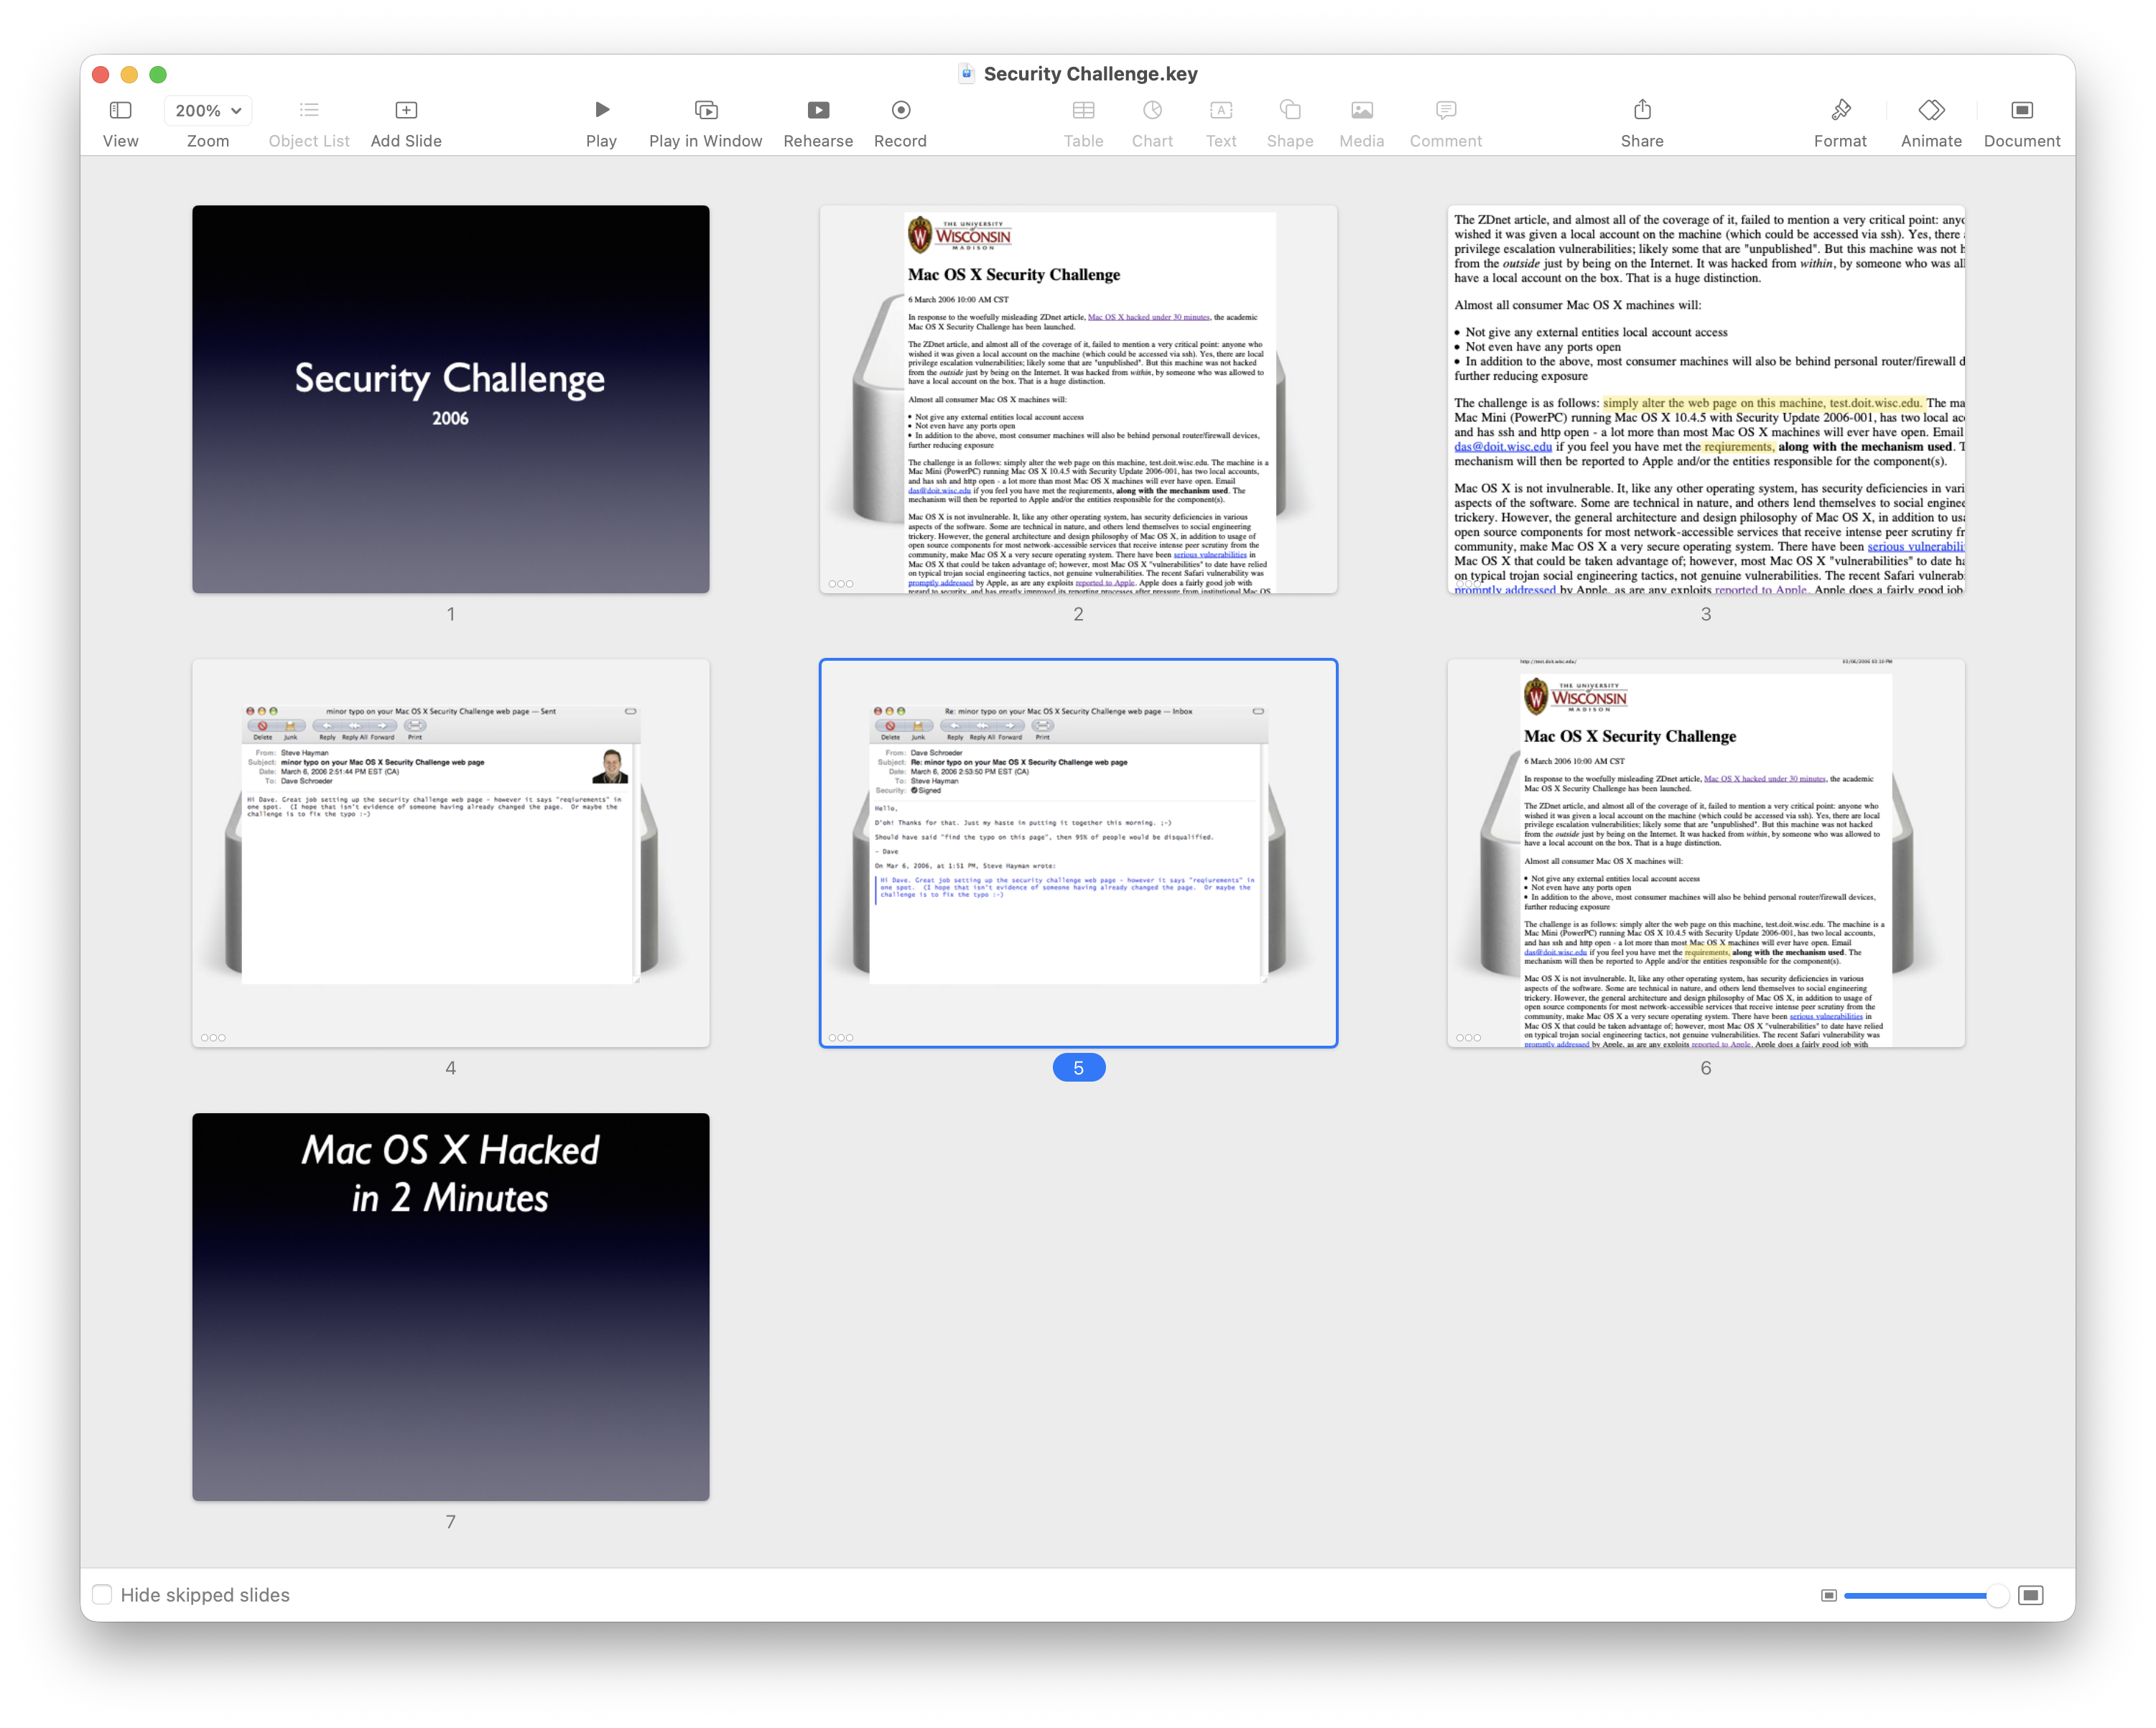Insert a Text box
Viewport: 2156px width, 1728px height.
pos(1221,120)
